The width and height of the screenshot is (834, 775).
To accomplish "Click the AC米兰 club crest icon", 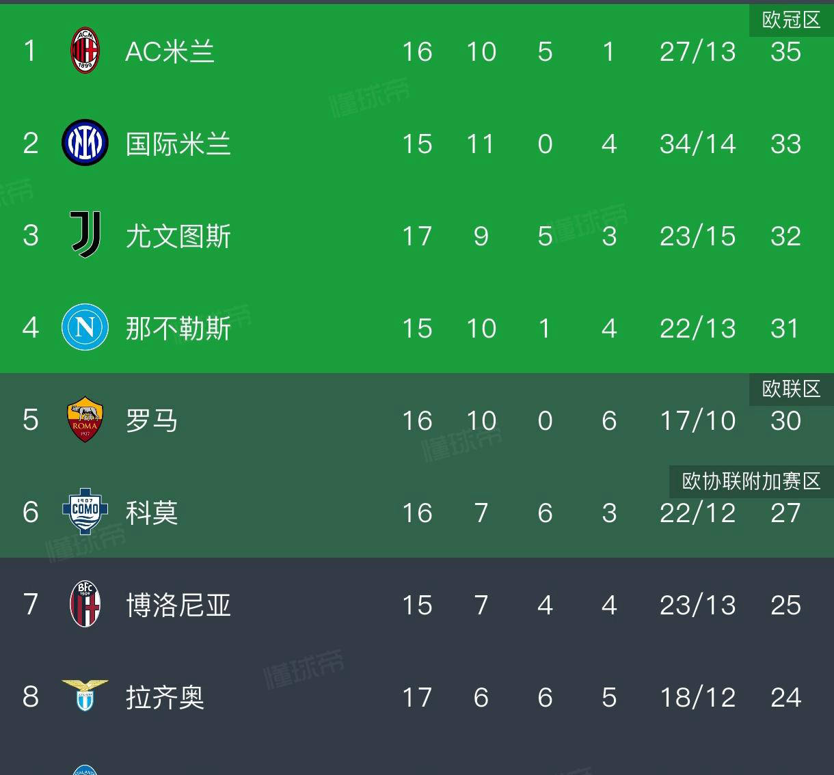I will [84, 51].
